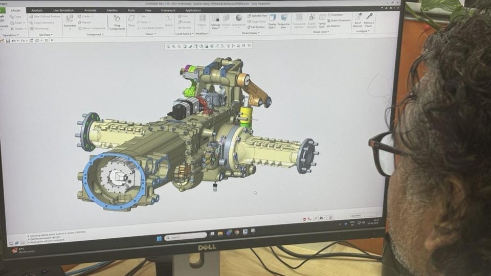Image resolution: width=491 pixels, height=276 pixels.
Task: Select the Drag Components tool
Action: (x=117, y=22)
